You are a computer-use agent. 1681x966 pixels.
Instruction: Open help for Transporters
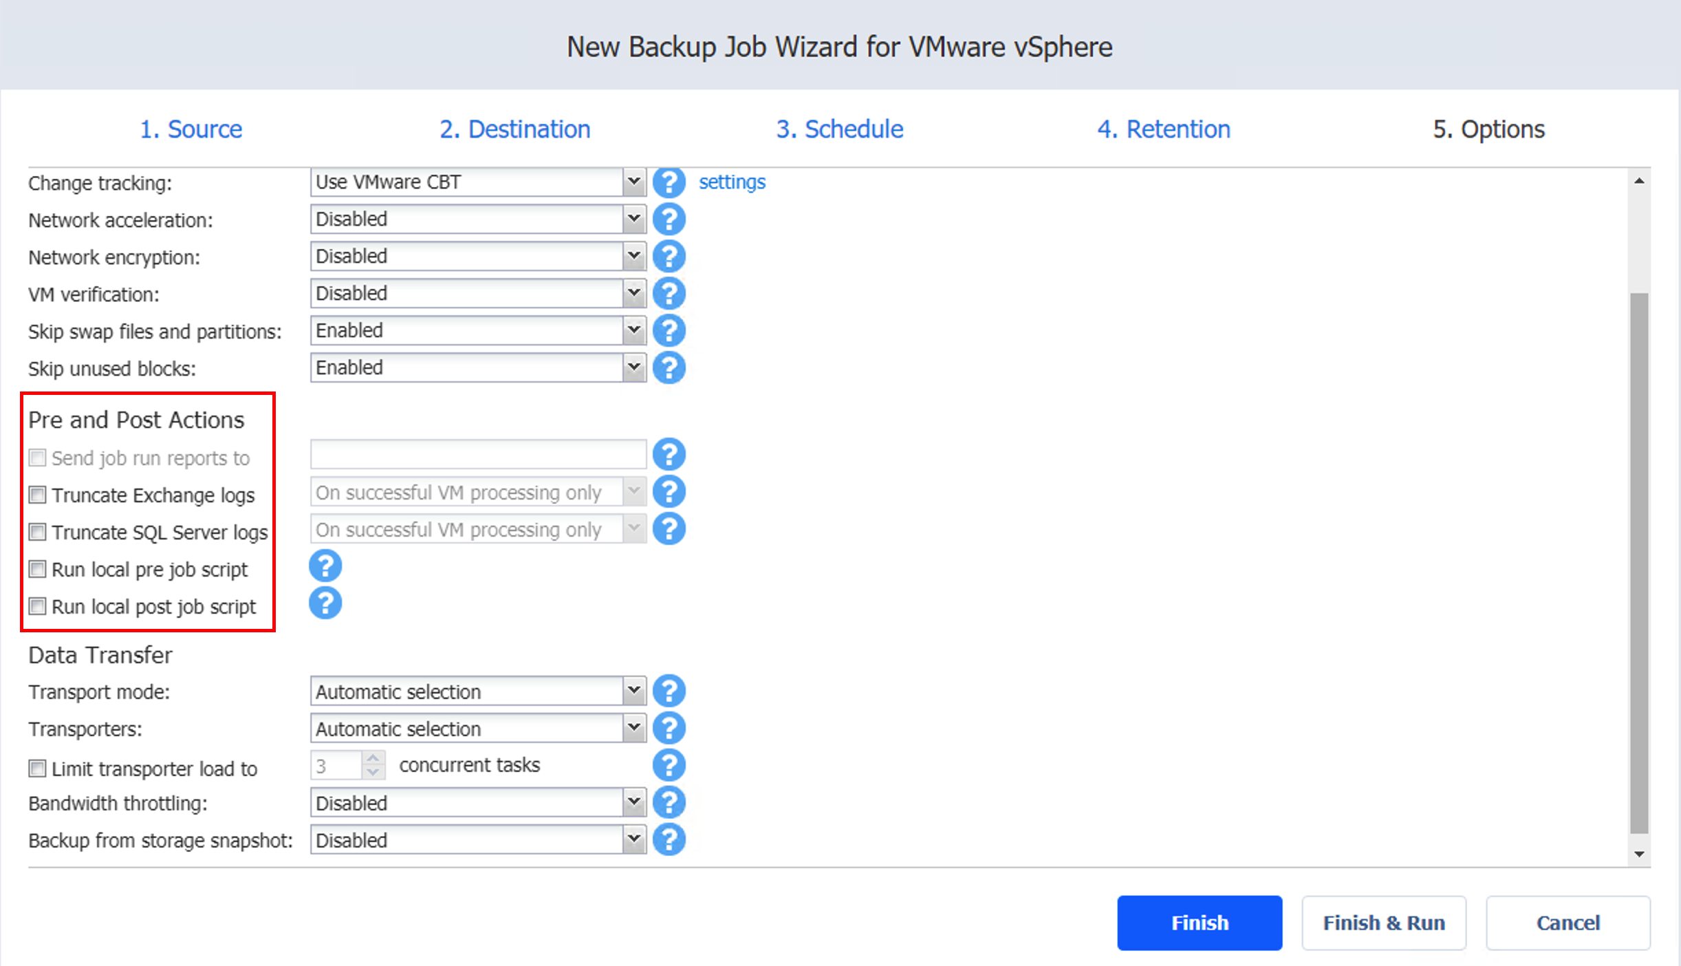click(x=669, y=728)
